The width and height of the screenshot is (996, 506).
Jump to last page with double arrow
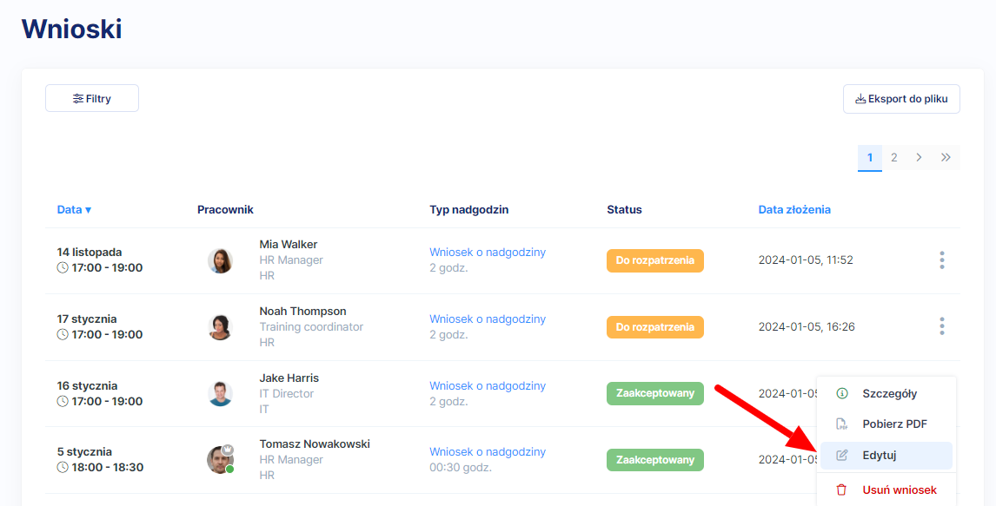coord(946,157)
